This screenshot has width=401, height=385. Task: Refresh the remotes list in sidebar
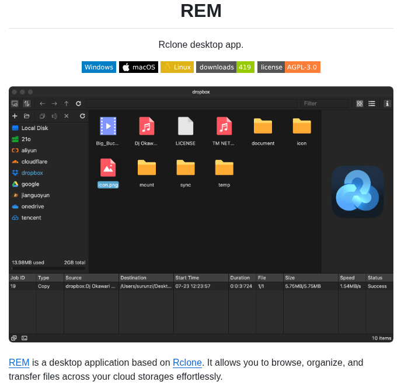coord(82,116)
